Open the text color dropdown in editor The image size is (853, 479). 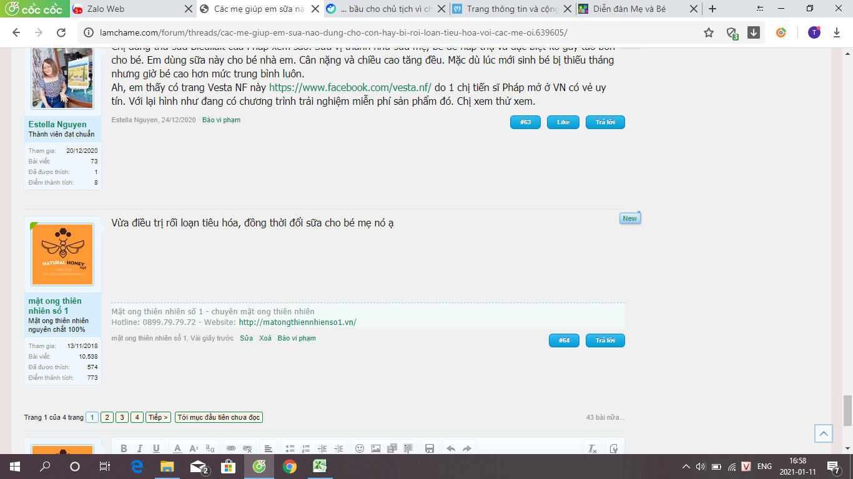[177, 448]
